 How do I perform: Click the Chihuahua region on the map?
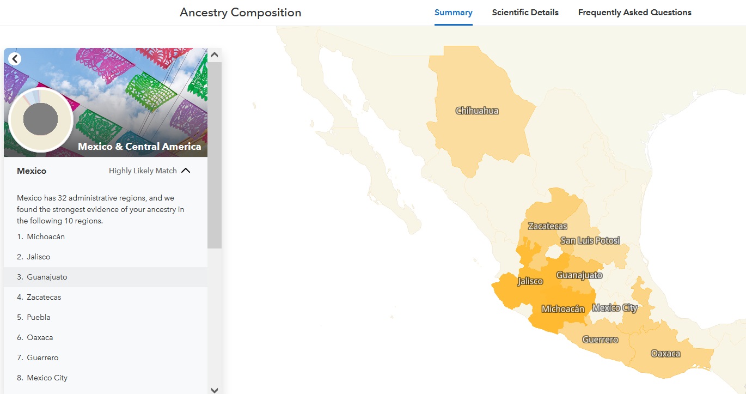pyautogui.click(x=478, y=110)
